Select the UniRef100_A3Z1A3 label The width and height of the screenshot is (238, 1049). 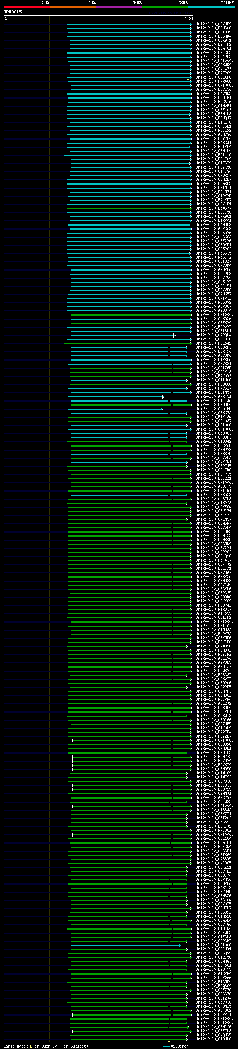pyautogui.click(x=213, y=110)
